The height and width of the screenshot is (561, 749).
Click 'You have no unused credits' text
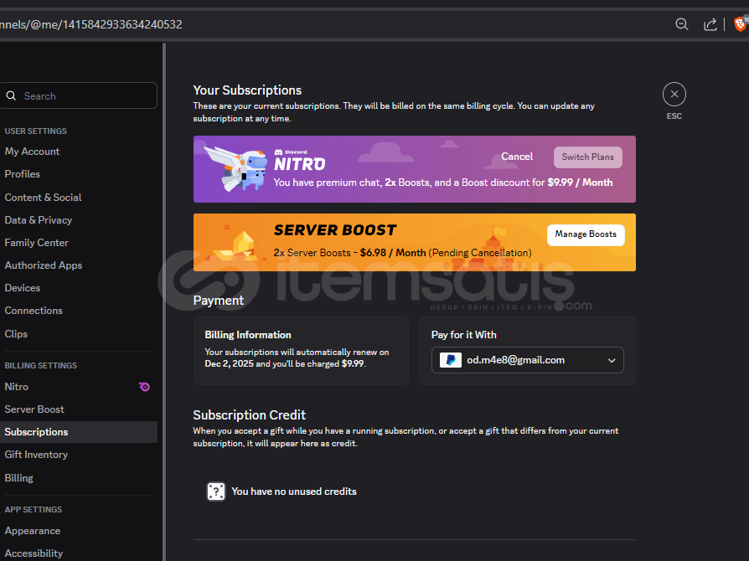(x=294, y=492)
